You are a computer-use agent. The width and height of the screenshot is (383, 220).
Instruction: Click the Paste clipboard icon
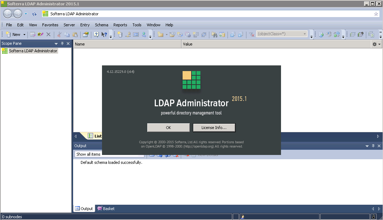(75, 34)
